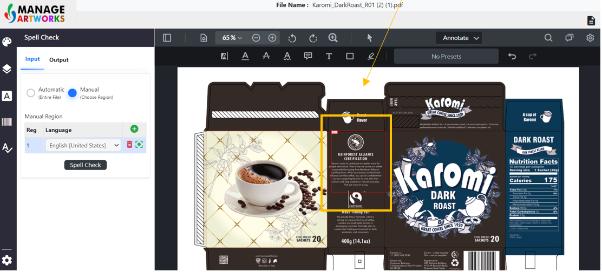The height and width of the screenshot is (272, 602).
Task: Zoom out with the minus icon
Action: (256, 38)
